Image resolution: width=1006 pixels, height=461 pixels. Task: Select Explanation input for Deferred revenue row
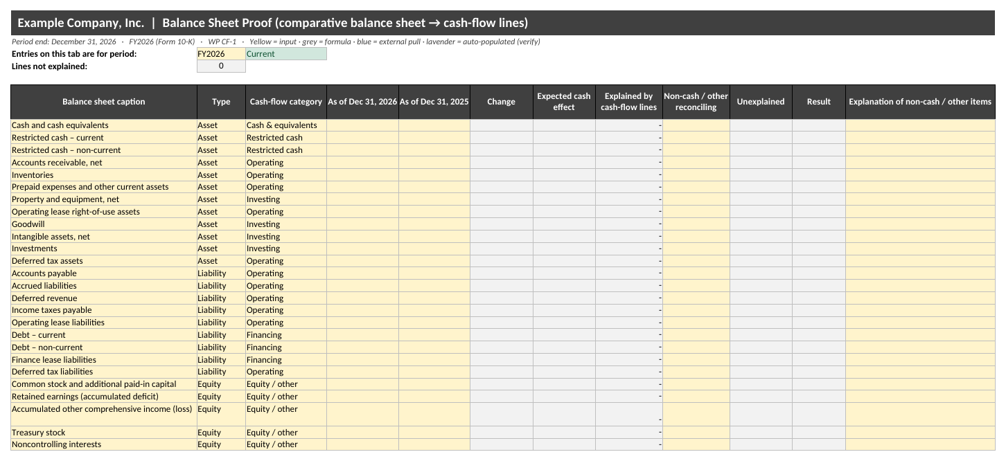tap(920, 298)
